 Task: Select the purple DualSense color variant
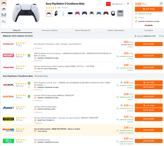85,13
